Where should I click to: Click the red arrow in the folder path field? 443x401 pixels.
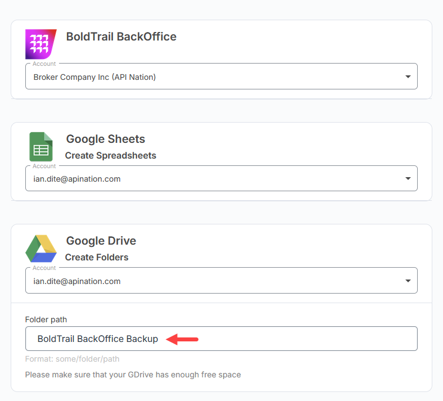pos(182,339)
